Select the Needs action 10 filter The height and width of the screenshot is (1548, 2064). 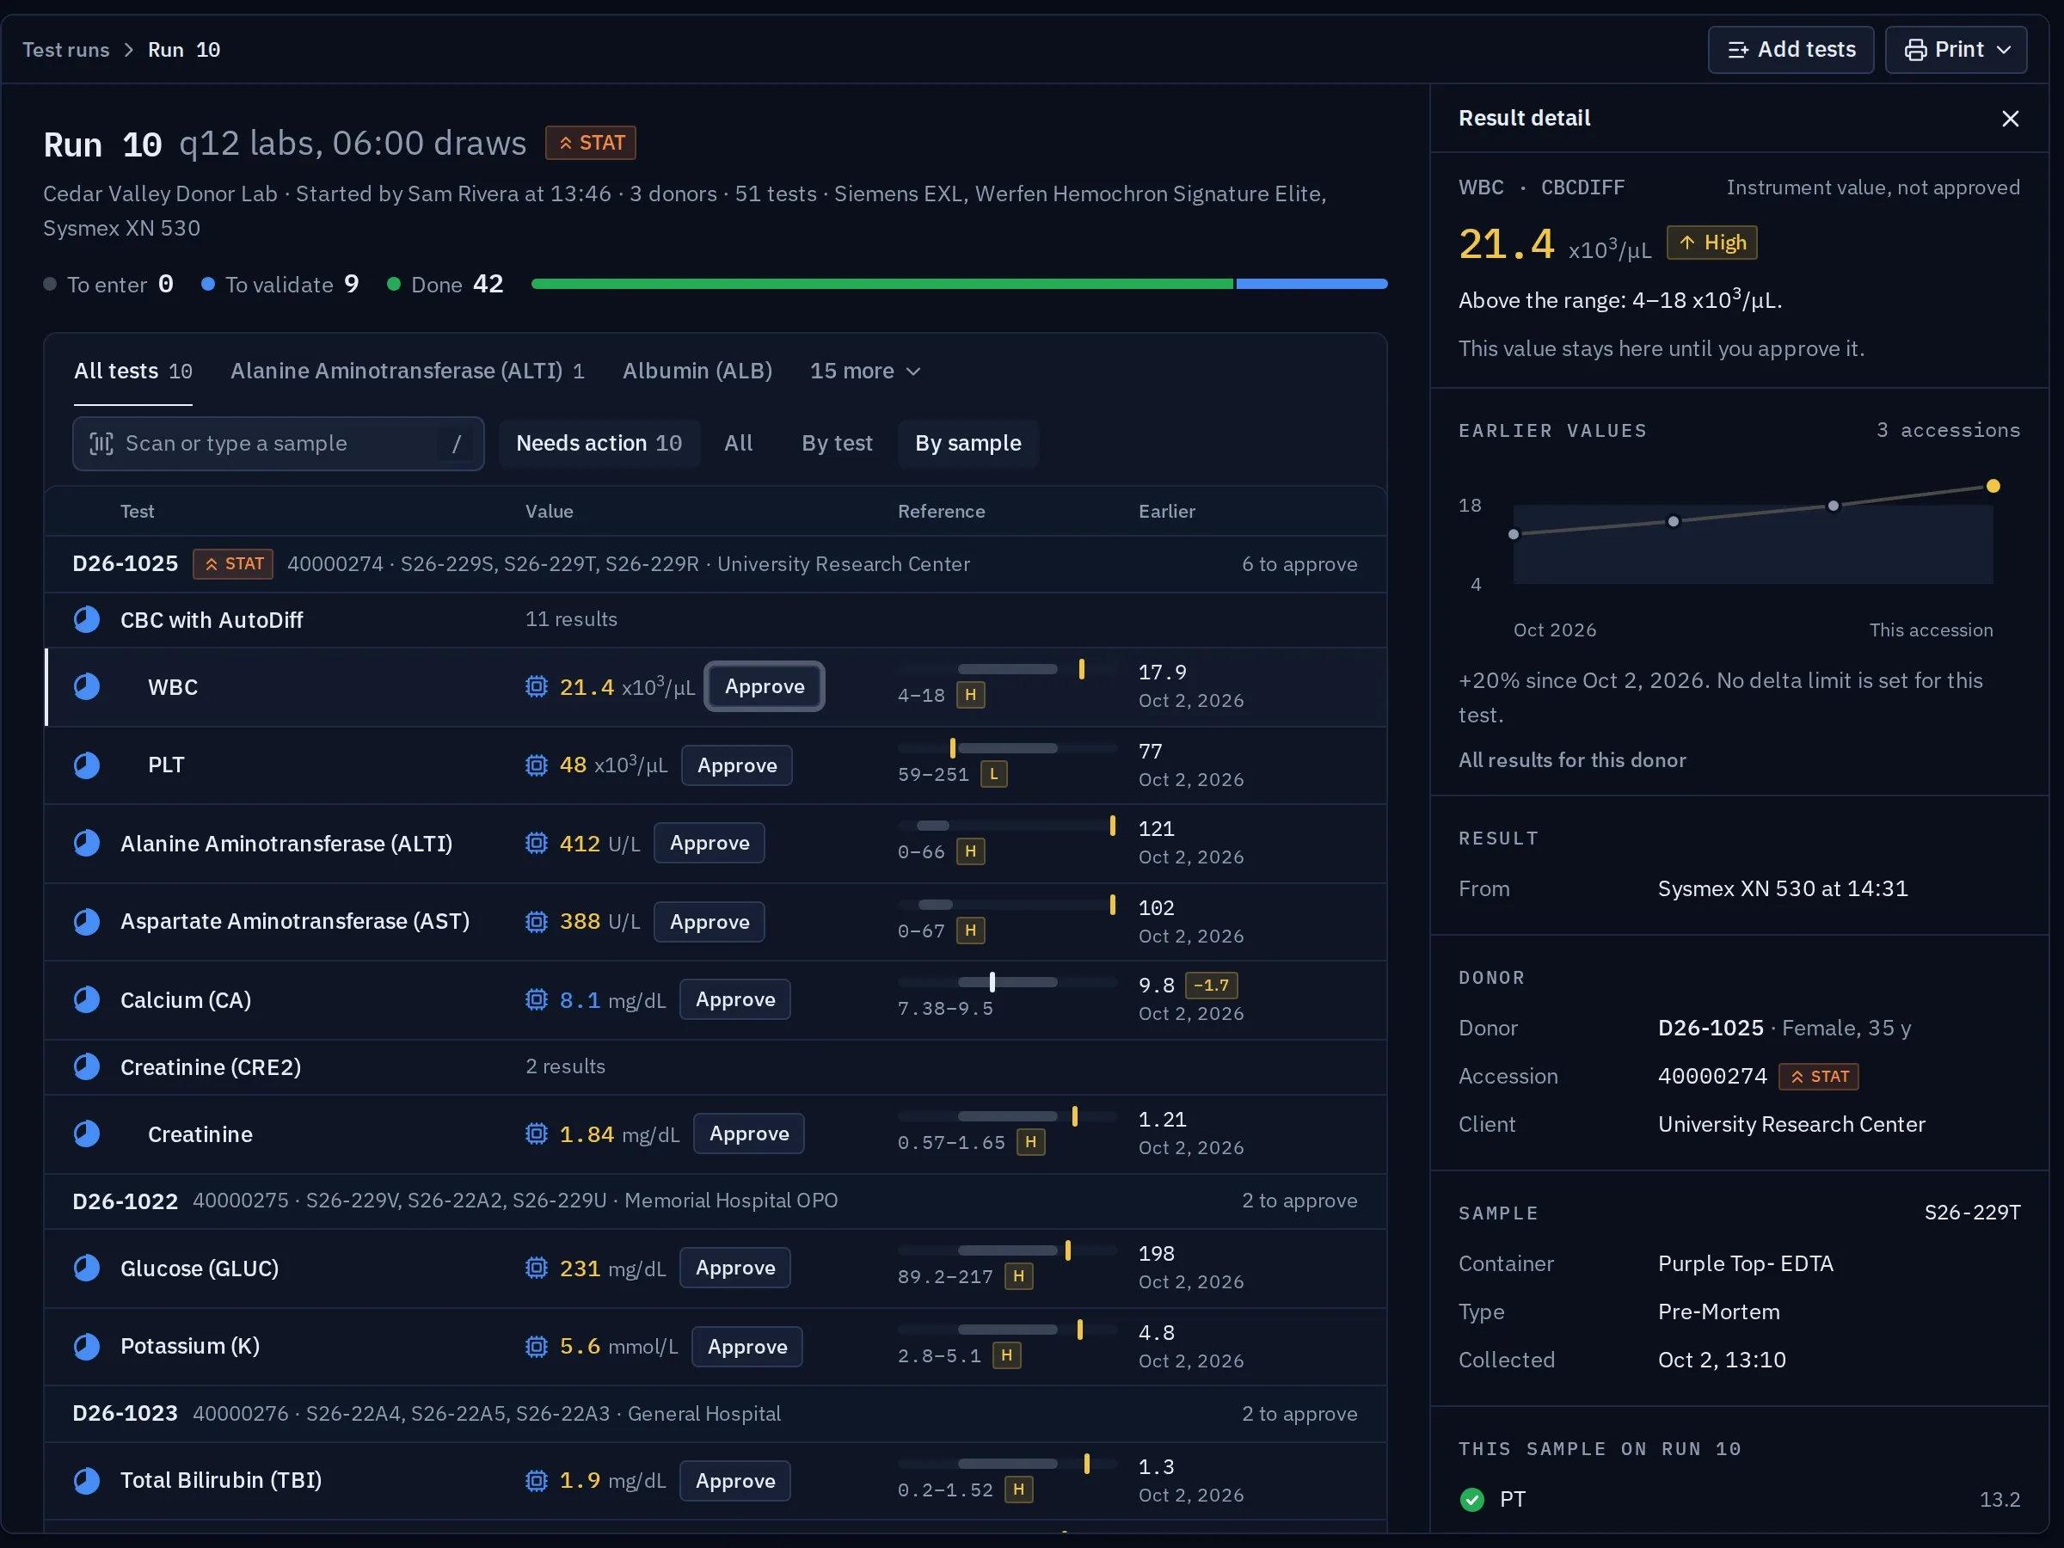pyautogui.click(x=599, y=443)
